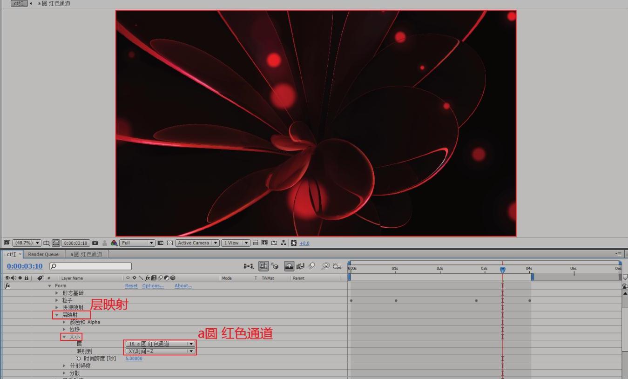Open the Form Options... link

153,286
